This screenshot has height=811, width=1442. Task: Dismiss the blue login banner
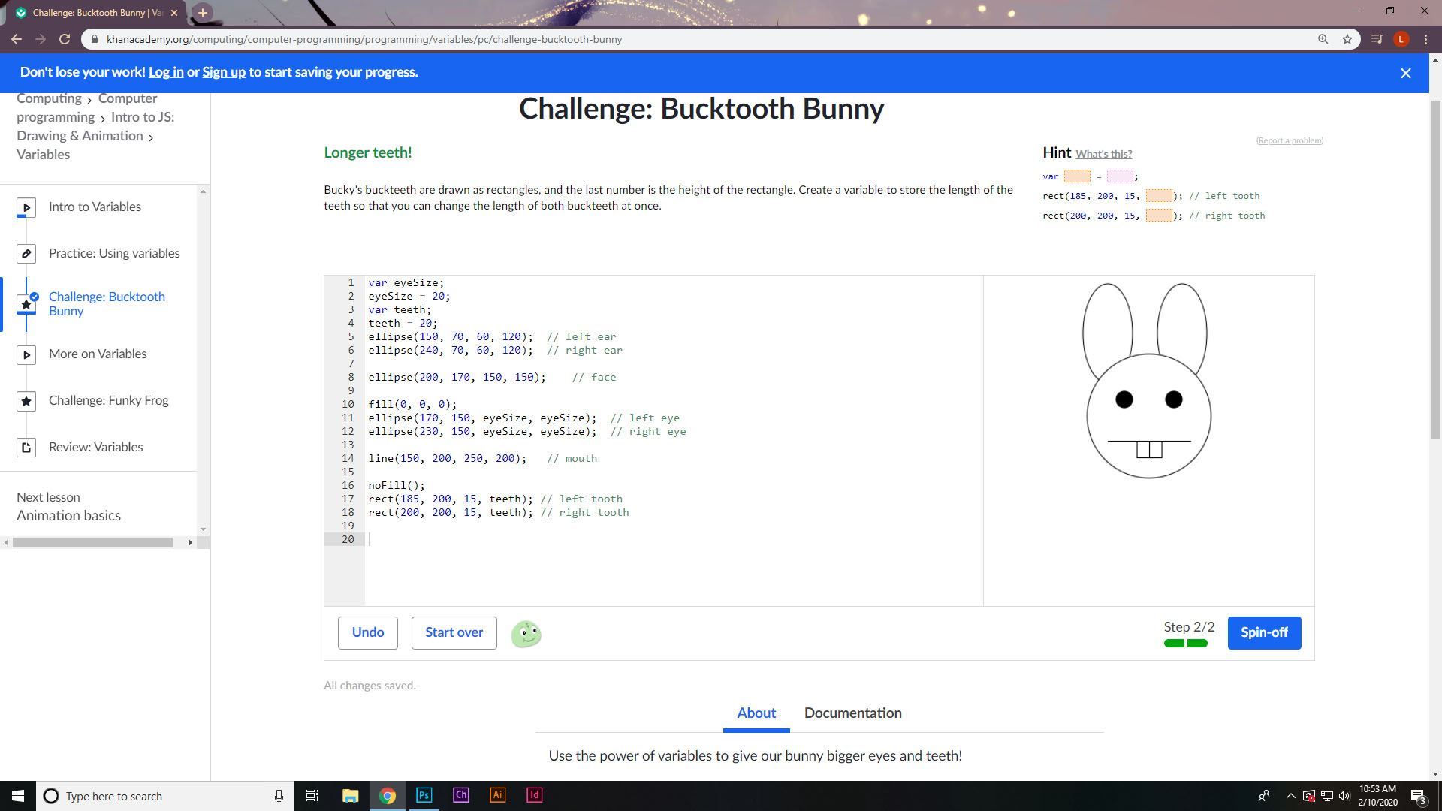(1405, 73)
